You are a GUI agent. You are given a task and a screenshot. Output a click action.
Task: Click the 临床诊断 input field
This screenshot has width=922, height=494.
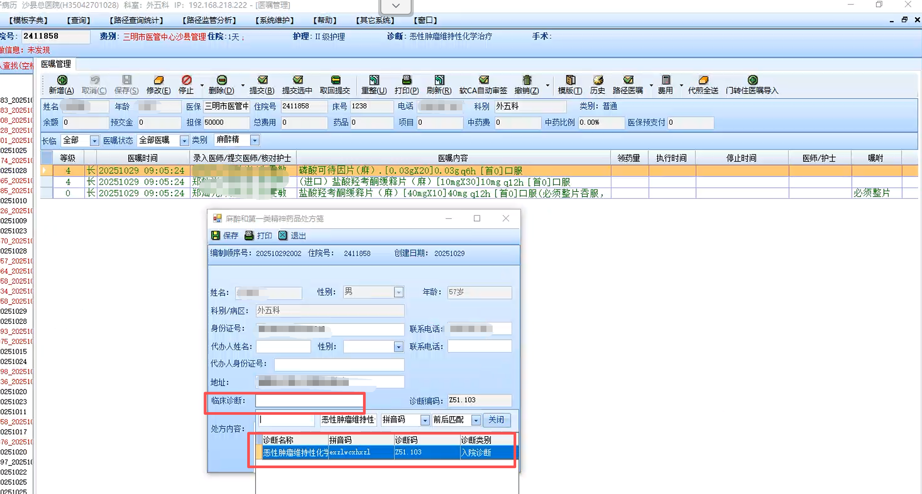point(309,401)
